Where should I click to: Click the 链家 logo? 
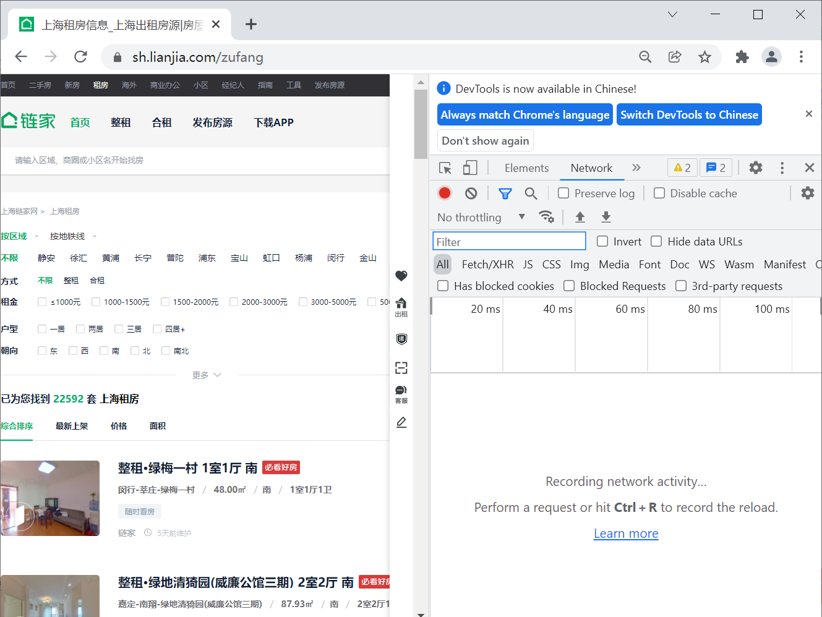(28, 121)
